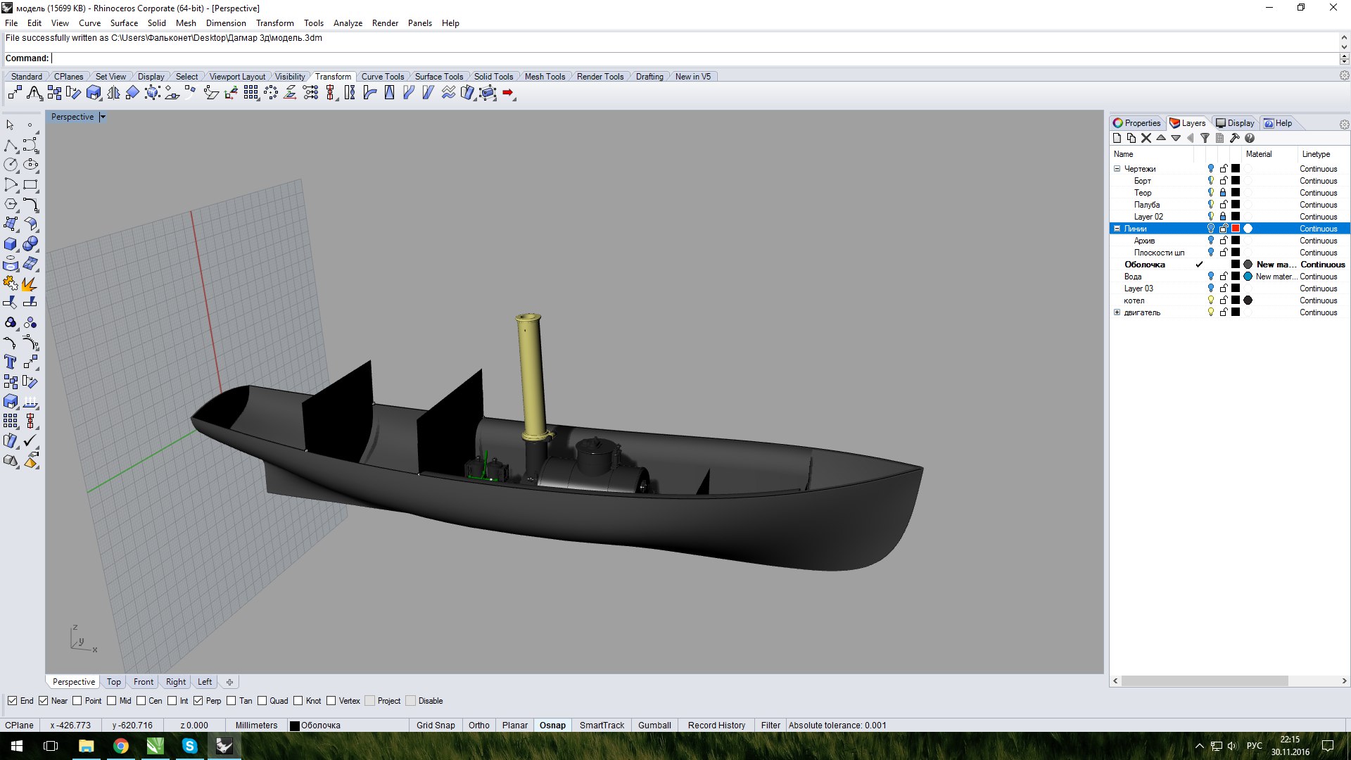Open the Layers panel options gear
This screenshot has width=1351, height=760.
1344,124
